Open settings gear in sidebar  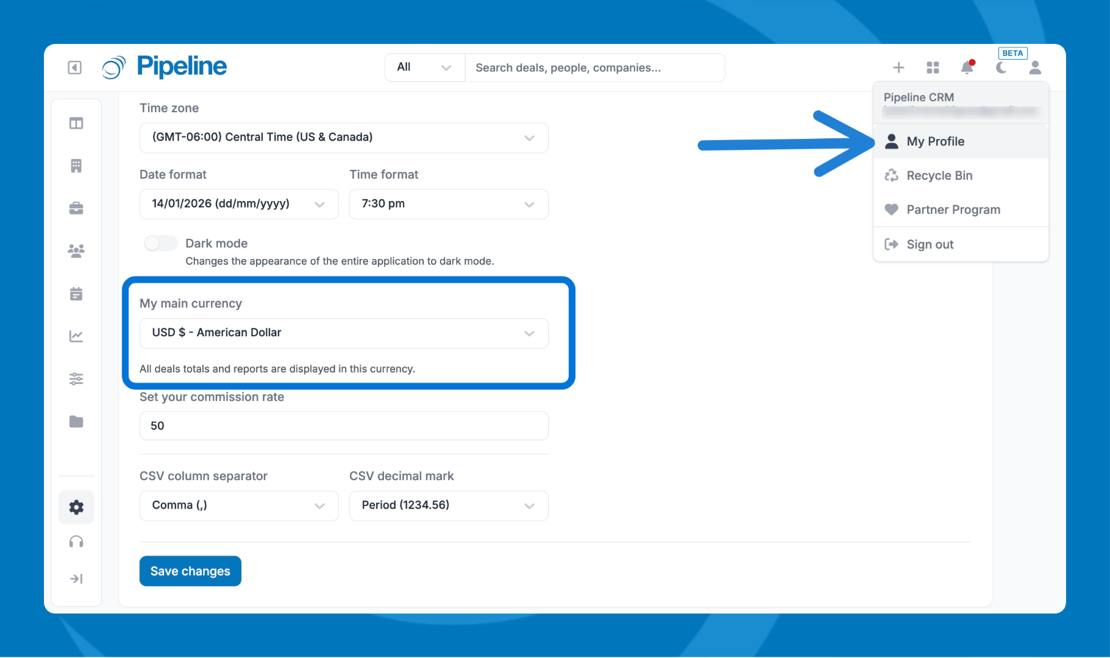pos(76,507)
